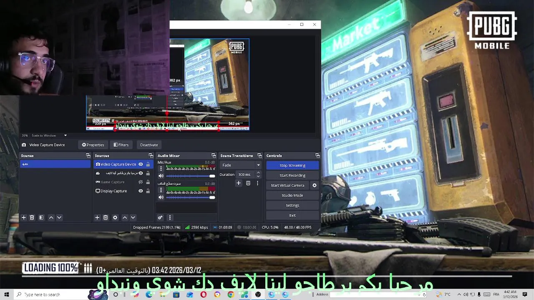
Task: Undock the Scene Transitions panel
Action: pyautogui.click(x=259, y=156)
